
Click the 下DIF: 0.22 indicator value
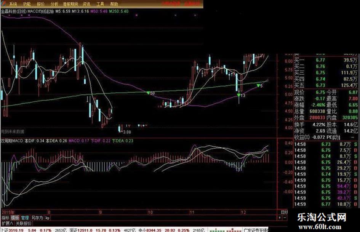point(101,141)
